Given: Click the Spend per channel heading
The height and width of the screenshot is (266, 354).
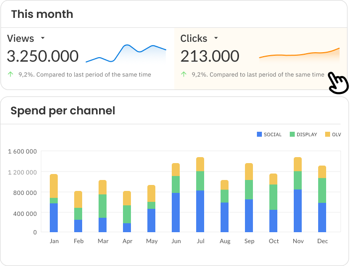Looking at the screenshot, I should pyautogui.click(x=63, y=111).
